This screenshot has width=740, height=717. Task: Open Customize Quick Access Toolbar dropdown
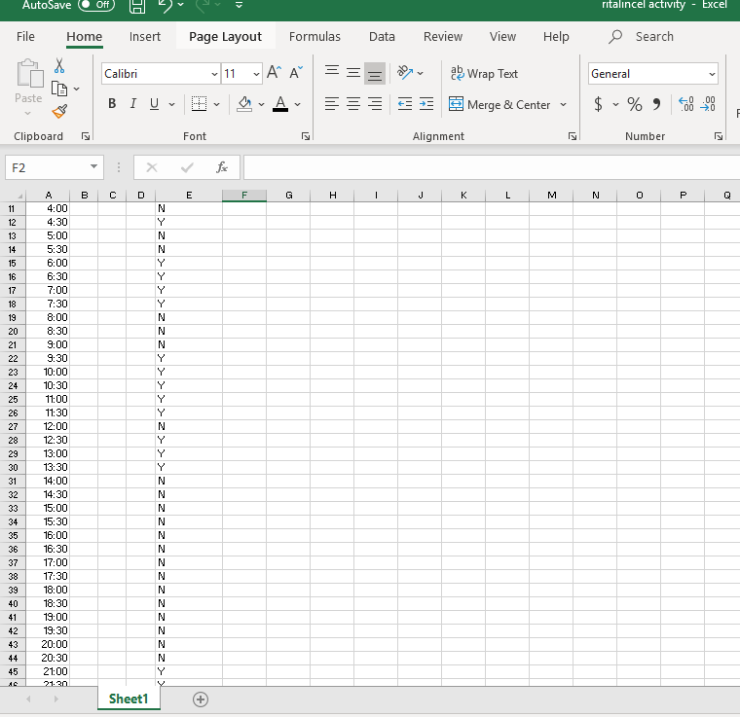(x=239, y=5)
